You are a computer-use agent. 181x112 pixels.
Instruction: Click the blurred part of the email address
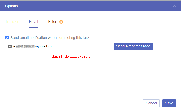tap(25, 46)
